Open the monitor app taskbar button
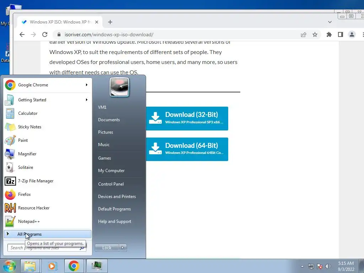 pyautogui.click(x=97, y=266)
